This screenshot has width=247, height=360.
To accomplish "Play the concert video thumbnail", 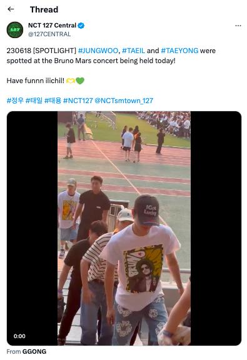I will coord(124,228).
